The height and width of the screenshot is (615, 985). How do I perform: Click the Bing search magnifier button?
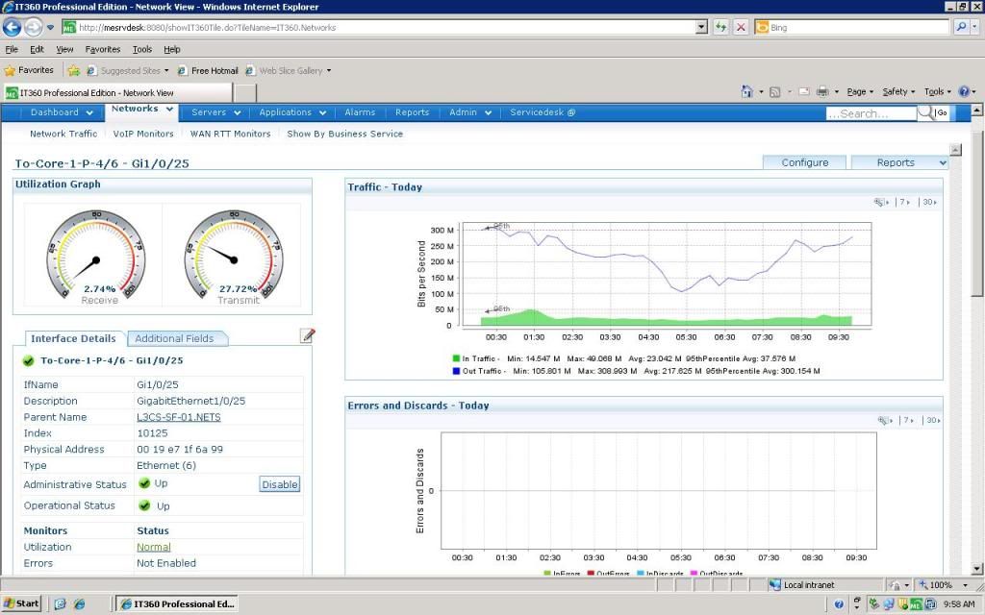961,27
